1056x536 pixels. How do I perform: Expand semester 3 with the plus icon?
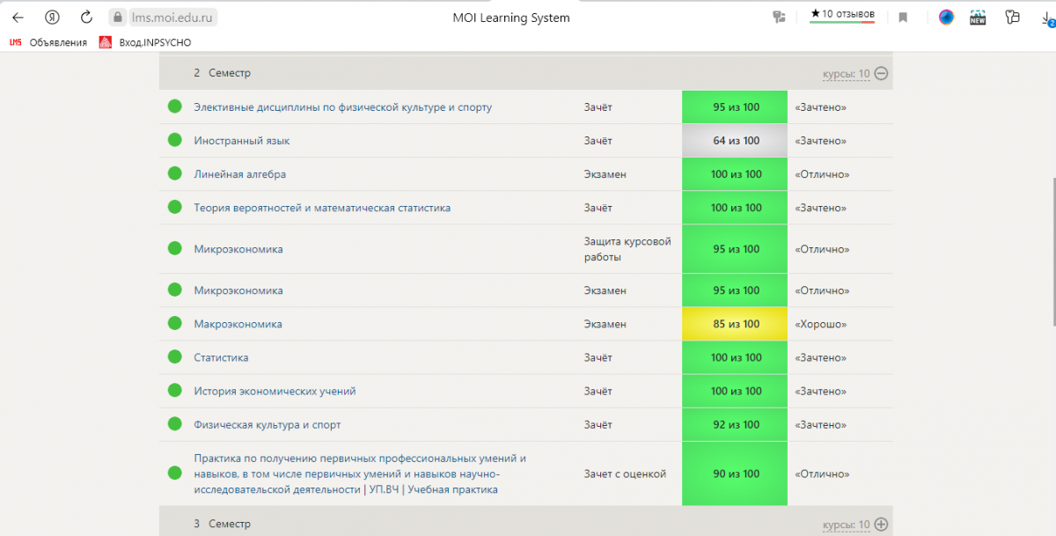[881, 525]
